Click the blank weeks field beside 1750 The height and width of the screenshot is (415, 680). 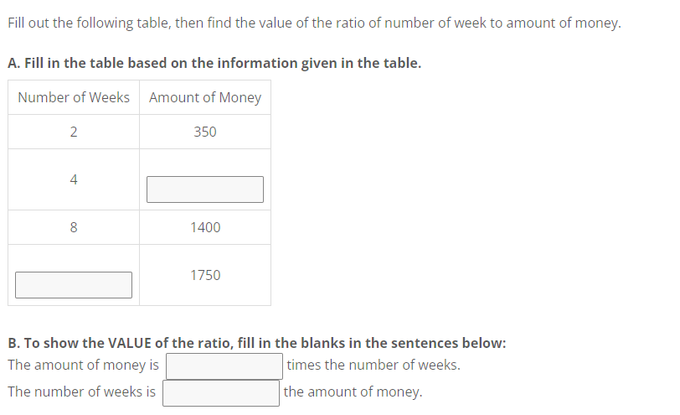(74, 285)
